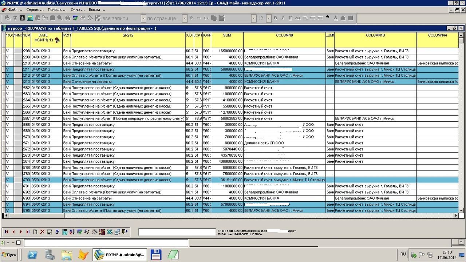Toggle italic formatting

click(283, 18)
